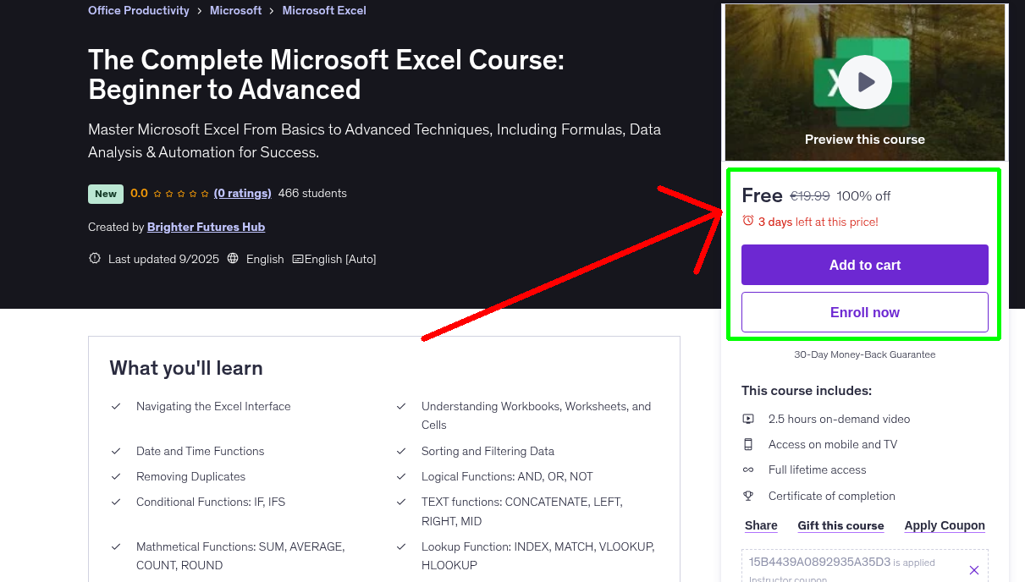1025x582 pixels.
Task: Click the mobile access icon
Action: pos(748,444)
